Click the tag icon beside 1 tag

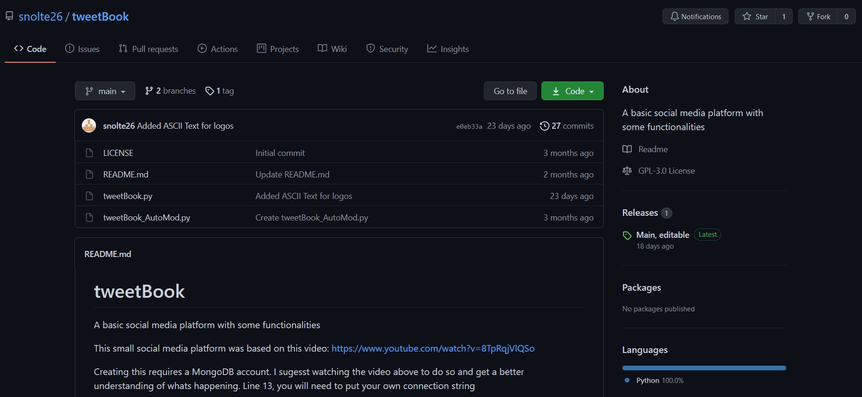pos(210,91)
